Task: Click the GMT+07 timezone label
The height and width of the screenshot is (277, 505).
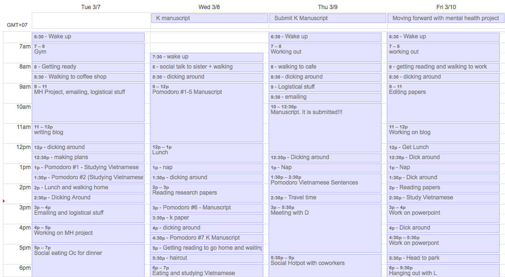Action: coord(17,25)
